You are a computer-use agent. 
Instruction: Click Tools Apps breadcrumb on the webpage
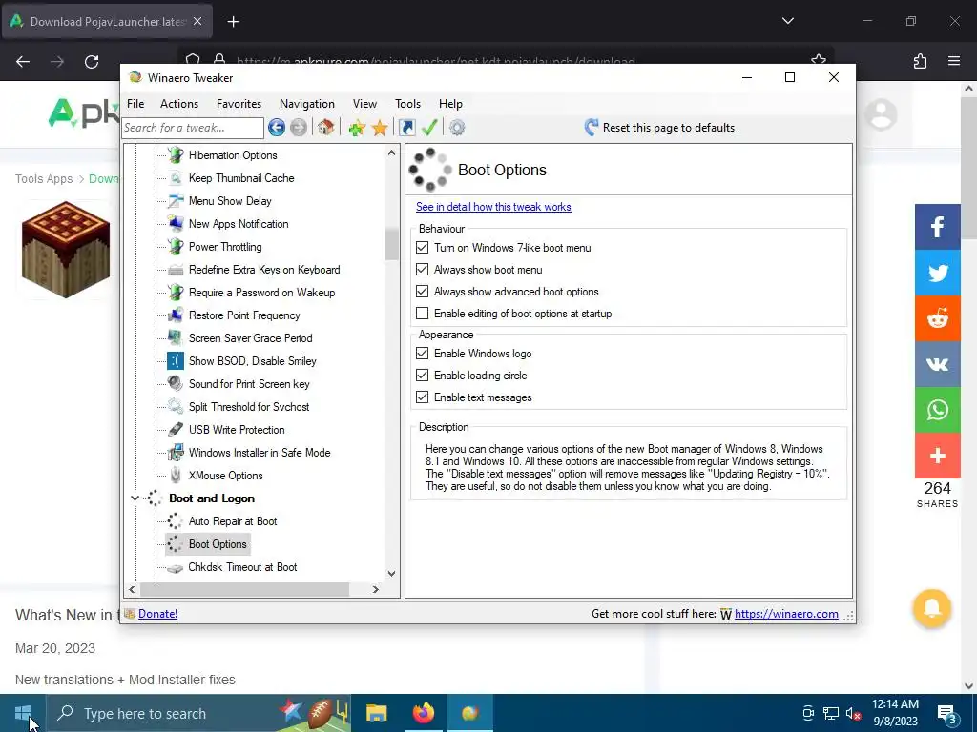point(44,178)
